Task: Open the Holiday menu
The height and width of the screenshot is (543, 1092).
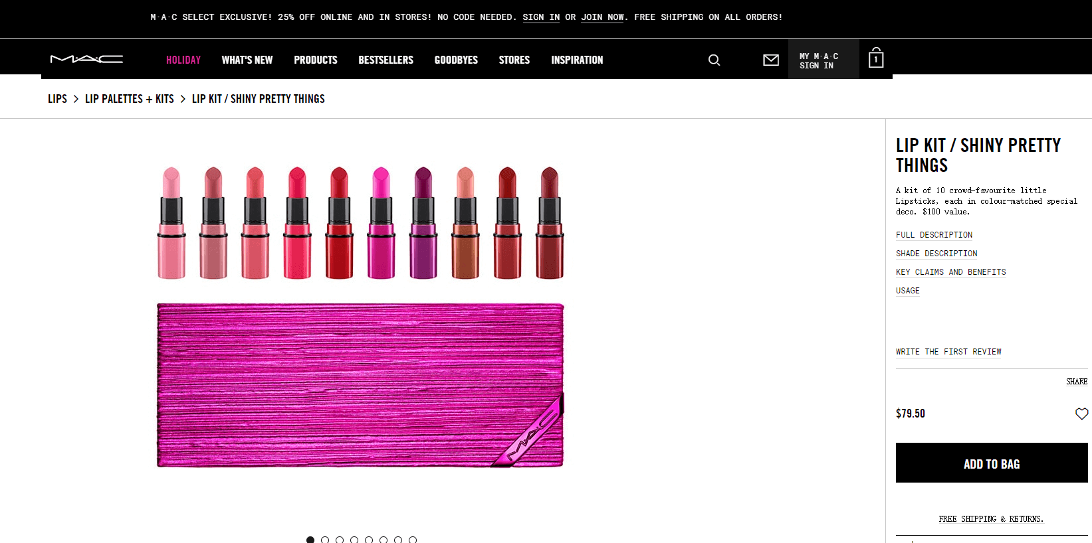Action: click(183, 60)
